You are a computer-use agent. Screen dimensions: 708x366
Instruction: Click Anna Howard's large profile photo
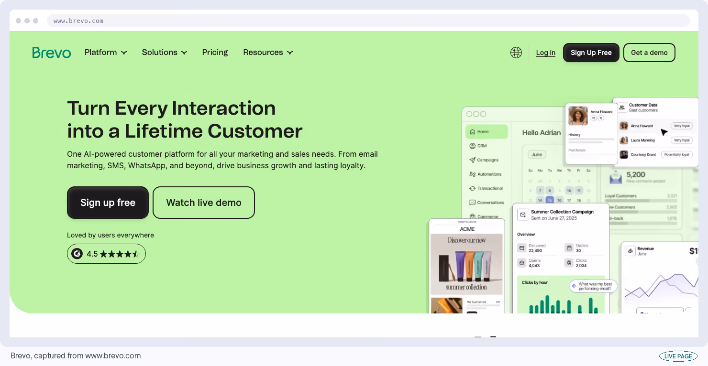578,116
